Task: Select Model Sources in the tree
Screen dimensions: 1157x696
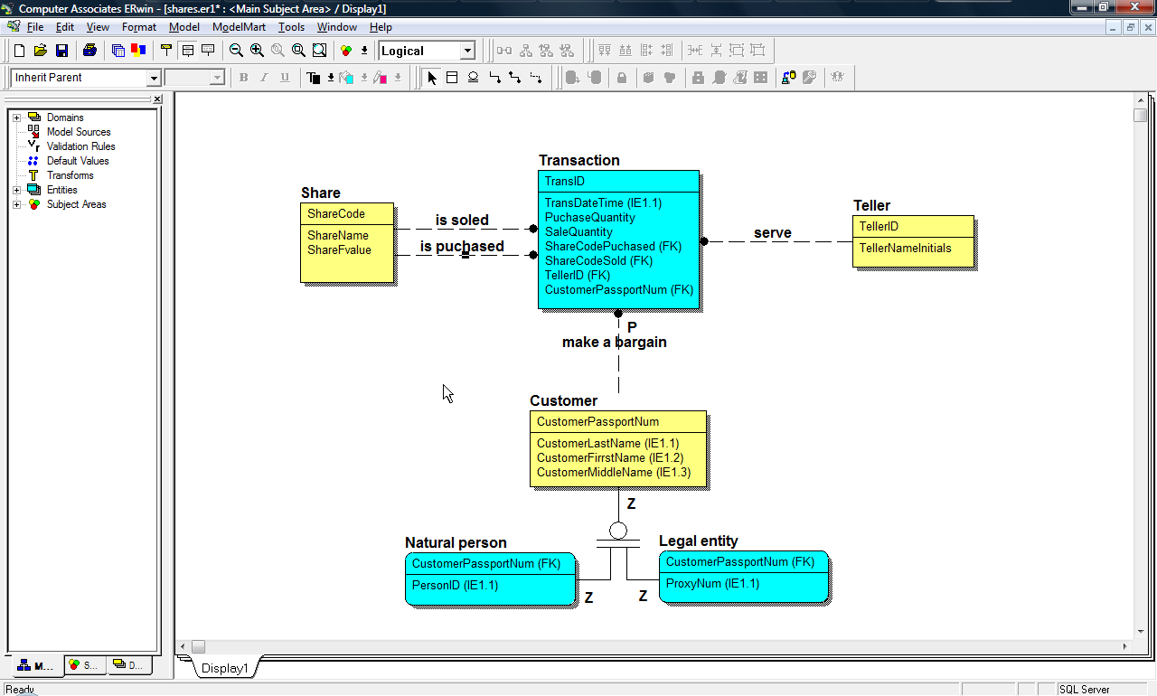Action: click(x=78, y=132)
